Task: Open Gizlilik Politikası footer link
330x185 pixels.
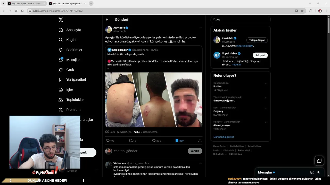Action: pos(237,146)
